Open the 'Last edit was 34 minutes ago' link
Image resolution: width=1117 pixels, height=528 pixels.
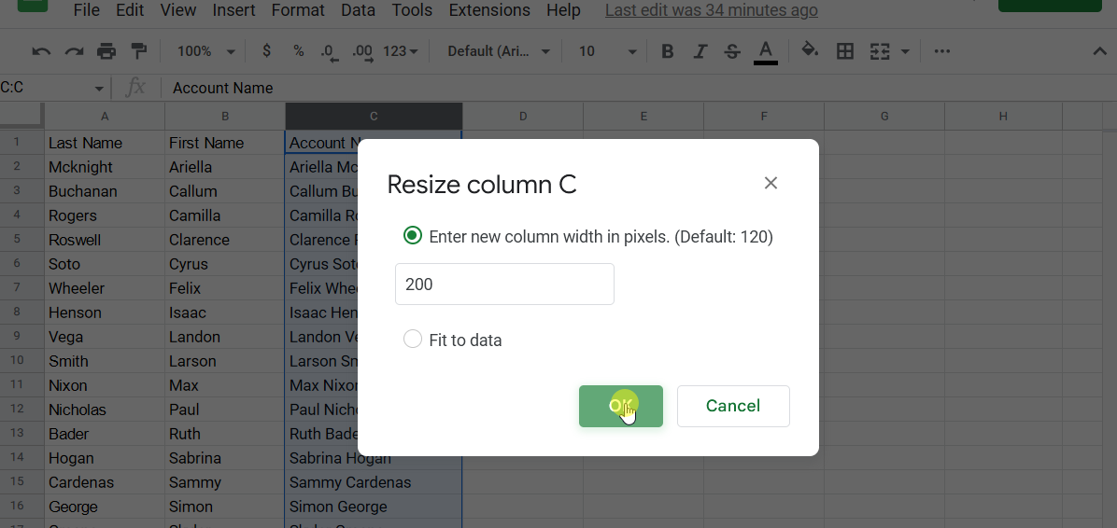coord(711,10)
